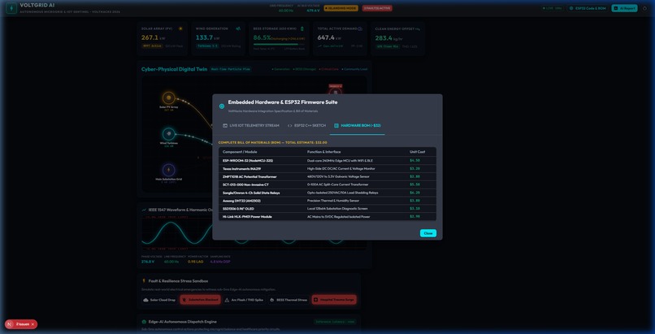Click the Islanding Mode status badge
The width and height of the screenshot is (655, 334).
tap(341, 8)
